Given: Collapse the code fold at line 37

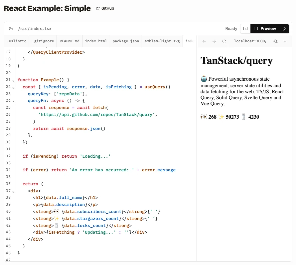Looking at the screenshot, I should (x=13, y=191).
